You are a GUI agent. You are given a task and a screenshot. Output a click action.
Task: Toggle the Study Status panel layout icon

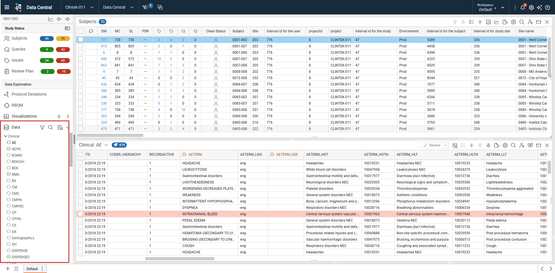click(67, 28)
